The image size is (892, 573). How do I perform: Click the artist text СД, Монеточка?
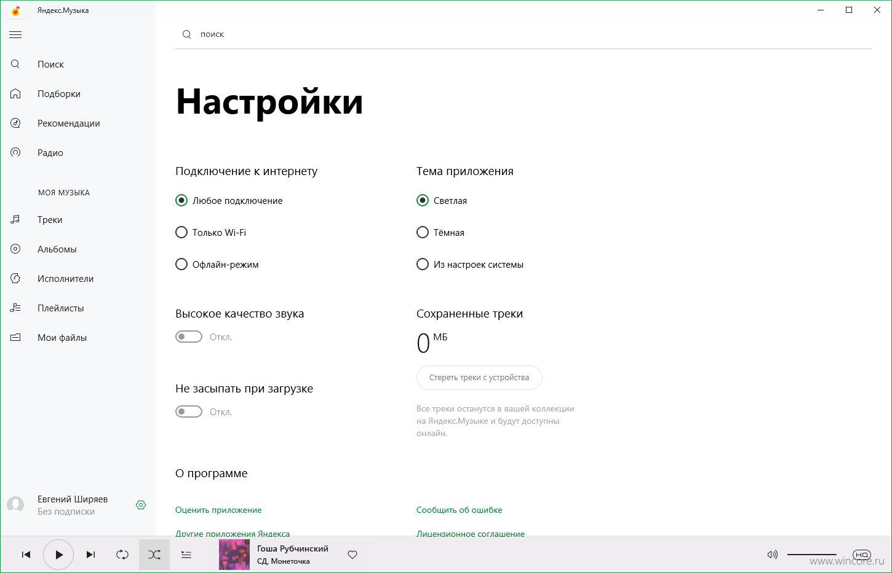click(x=284, y=561)
